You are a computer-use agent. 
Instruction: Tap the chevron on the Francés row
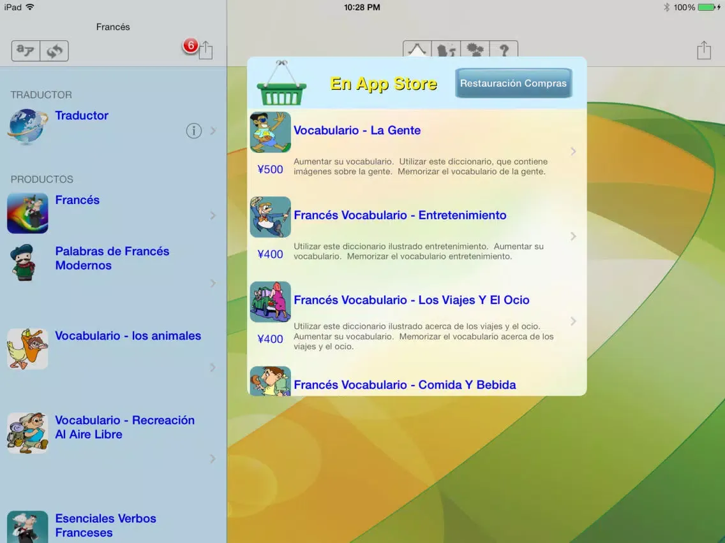point(213,215)
